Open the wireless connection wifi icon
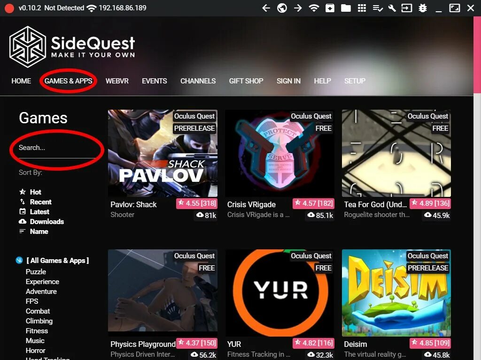Screen dimensions: 481x360 pos(313,8)
